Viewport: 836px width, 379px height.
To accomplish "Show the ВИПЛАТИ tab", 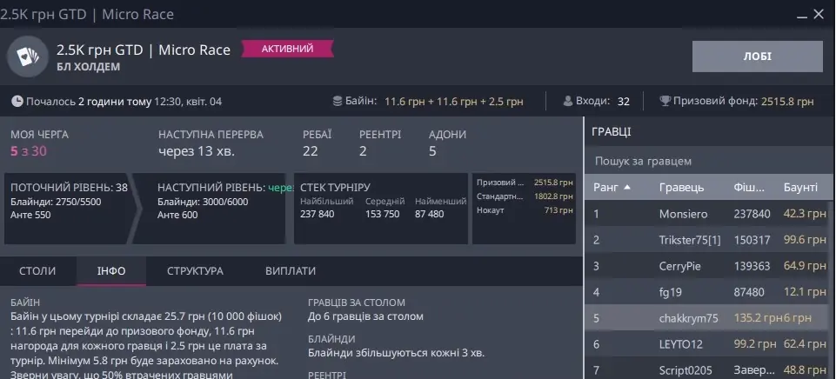I will coord(291,271).
